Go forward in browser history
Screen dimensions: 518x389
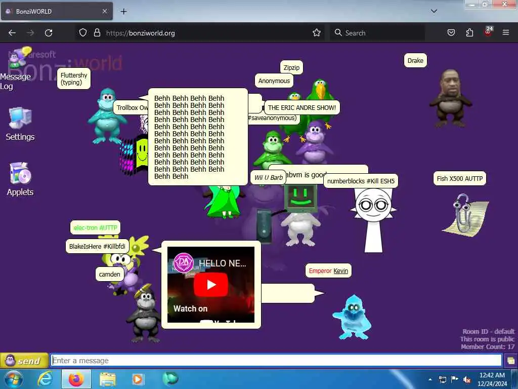point(30,33)
